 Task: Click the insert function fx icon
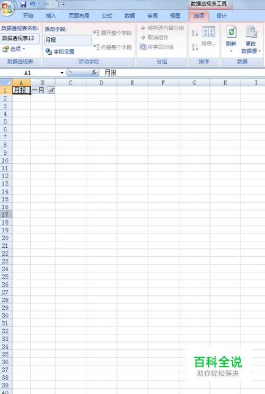point(94,73)
